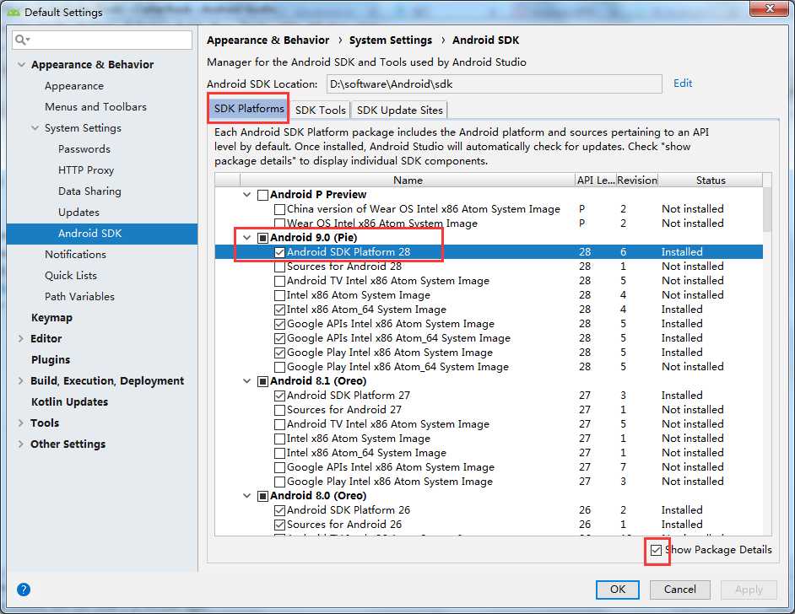Sort by the Name column header
This screenshot has height=614, width=795.
click(408, 180)
